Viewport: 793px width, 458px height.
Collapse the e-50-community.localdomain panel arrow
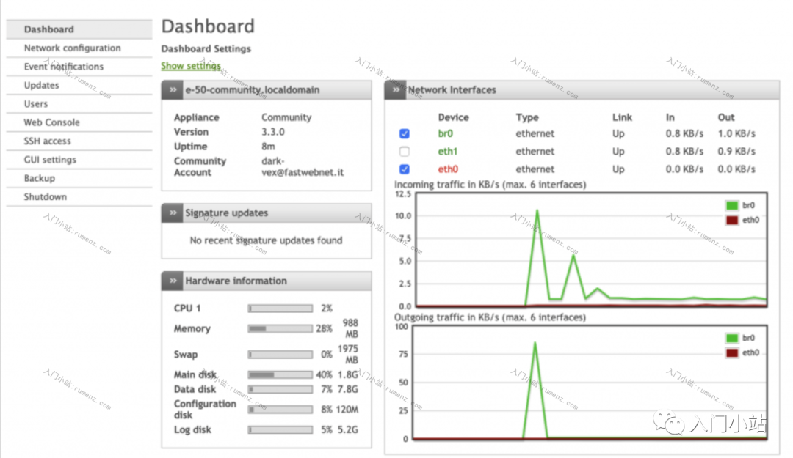173,90
